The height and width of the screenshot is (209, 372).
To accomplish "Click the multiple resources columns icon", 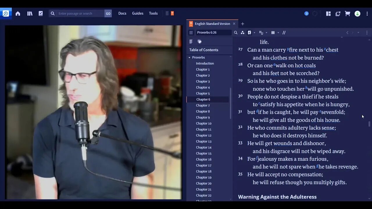I will [273, 33].
